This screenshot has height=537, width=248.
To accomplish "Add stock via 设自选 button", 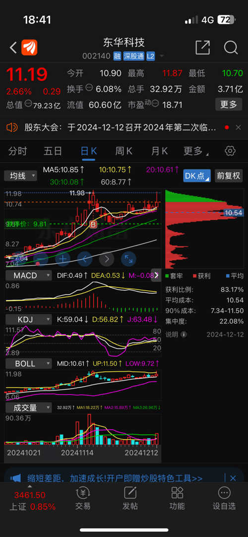I will pyautogui.click(x=224, y=498).
